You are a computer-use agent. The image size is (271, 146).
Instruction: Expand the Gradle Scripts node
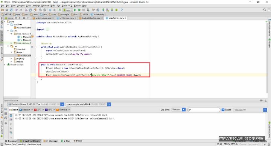pyautogui.click(x=5, y=65)
